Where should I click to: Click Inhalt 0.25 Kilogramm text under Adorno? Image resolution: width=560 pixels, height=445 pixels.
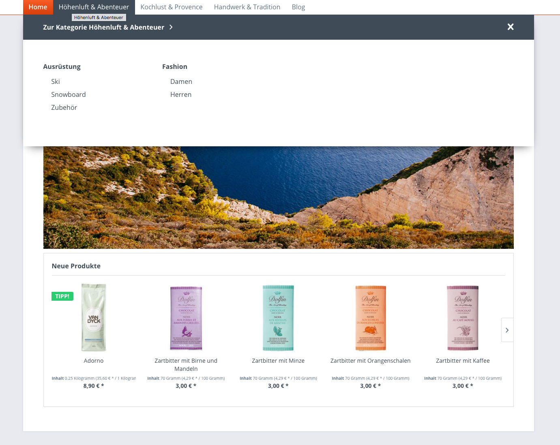[94, 378]
